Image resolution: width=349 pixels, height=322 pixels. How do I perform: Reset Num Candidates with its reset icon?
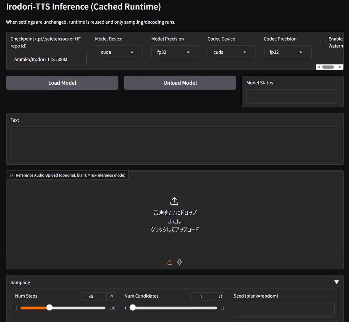(x=220, y=297)
